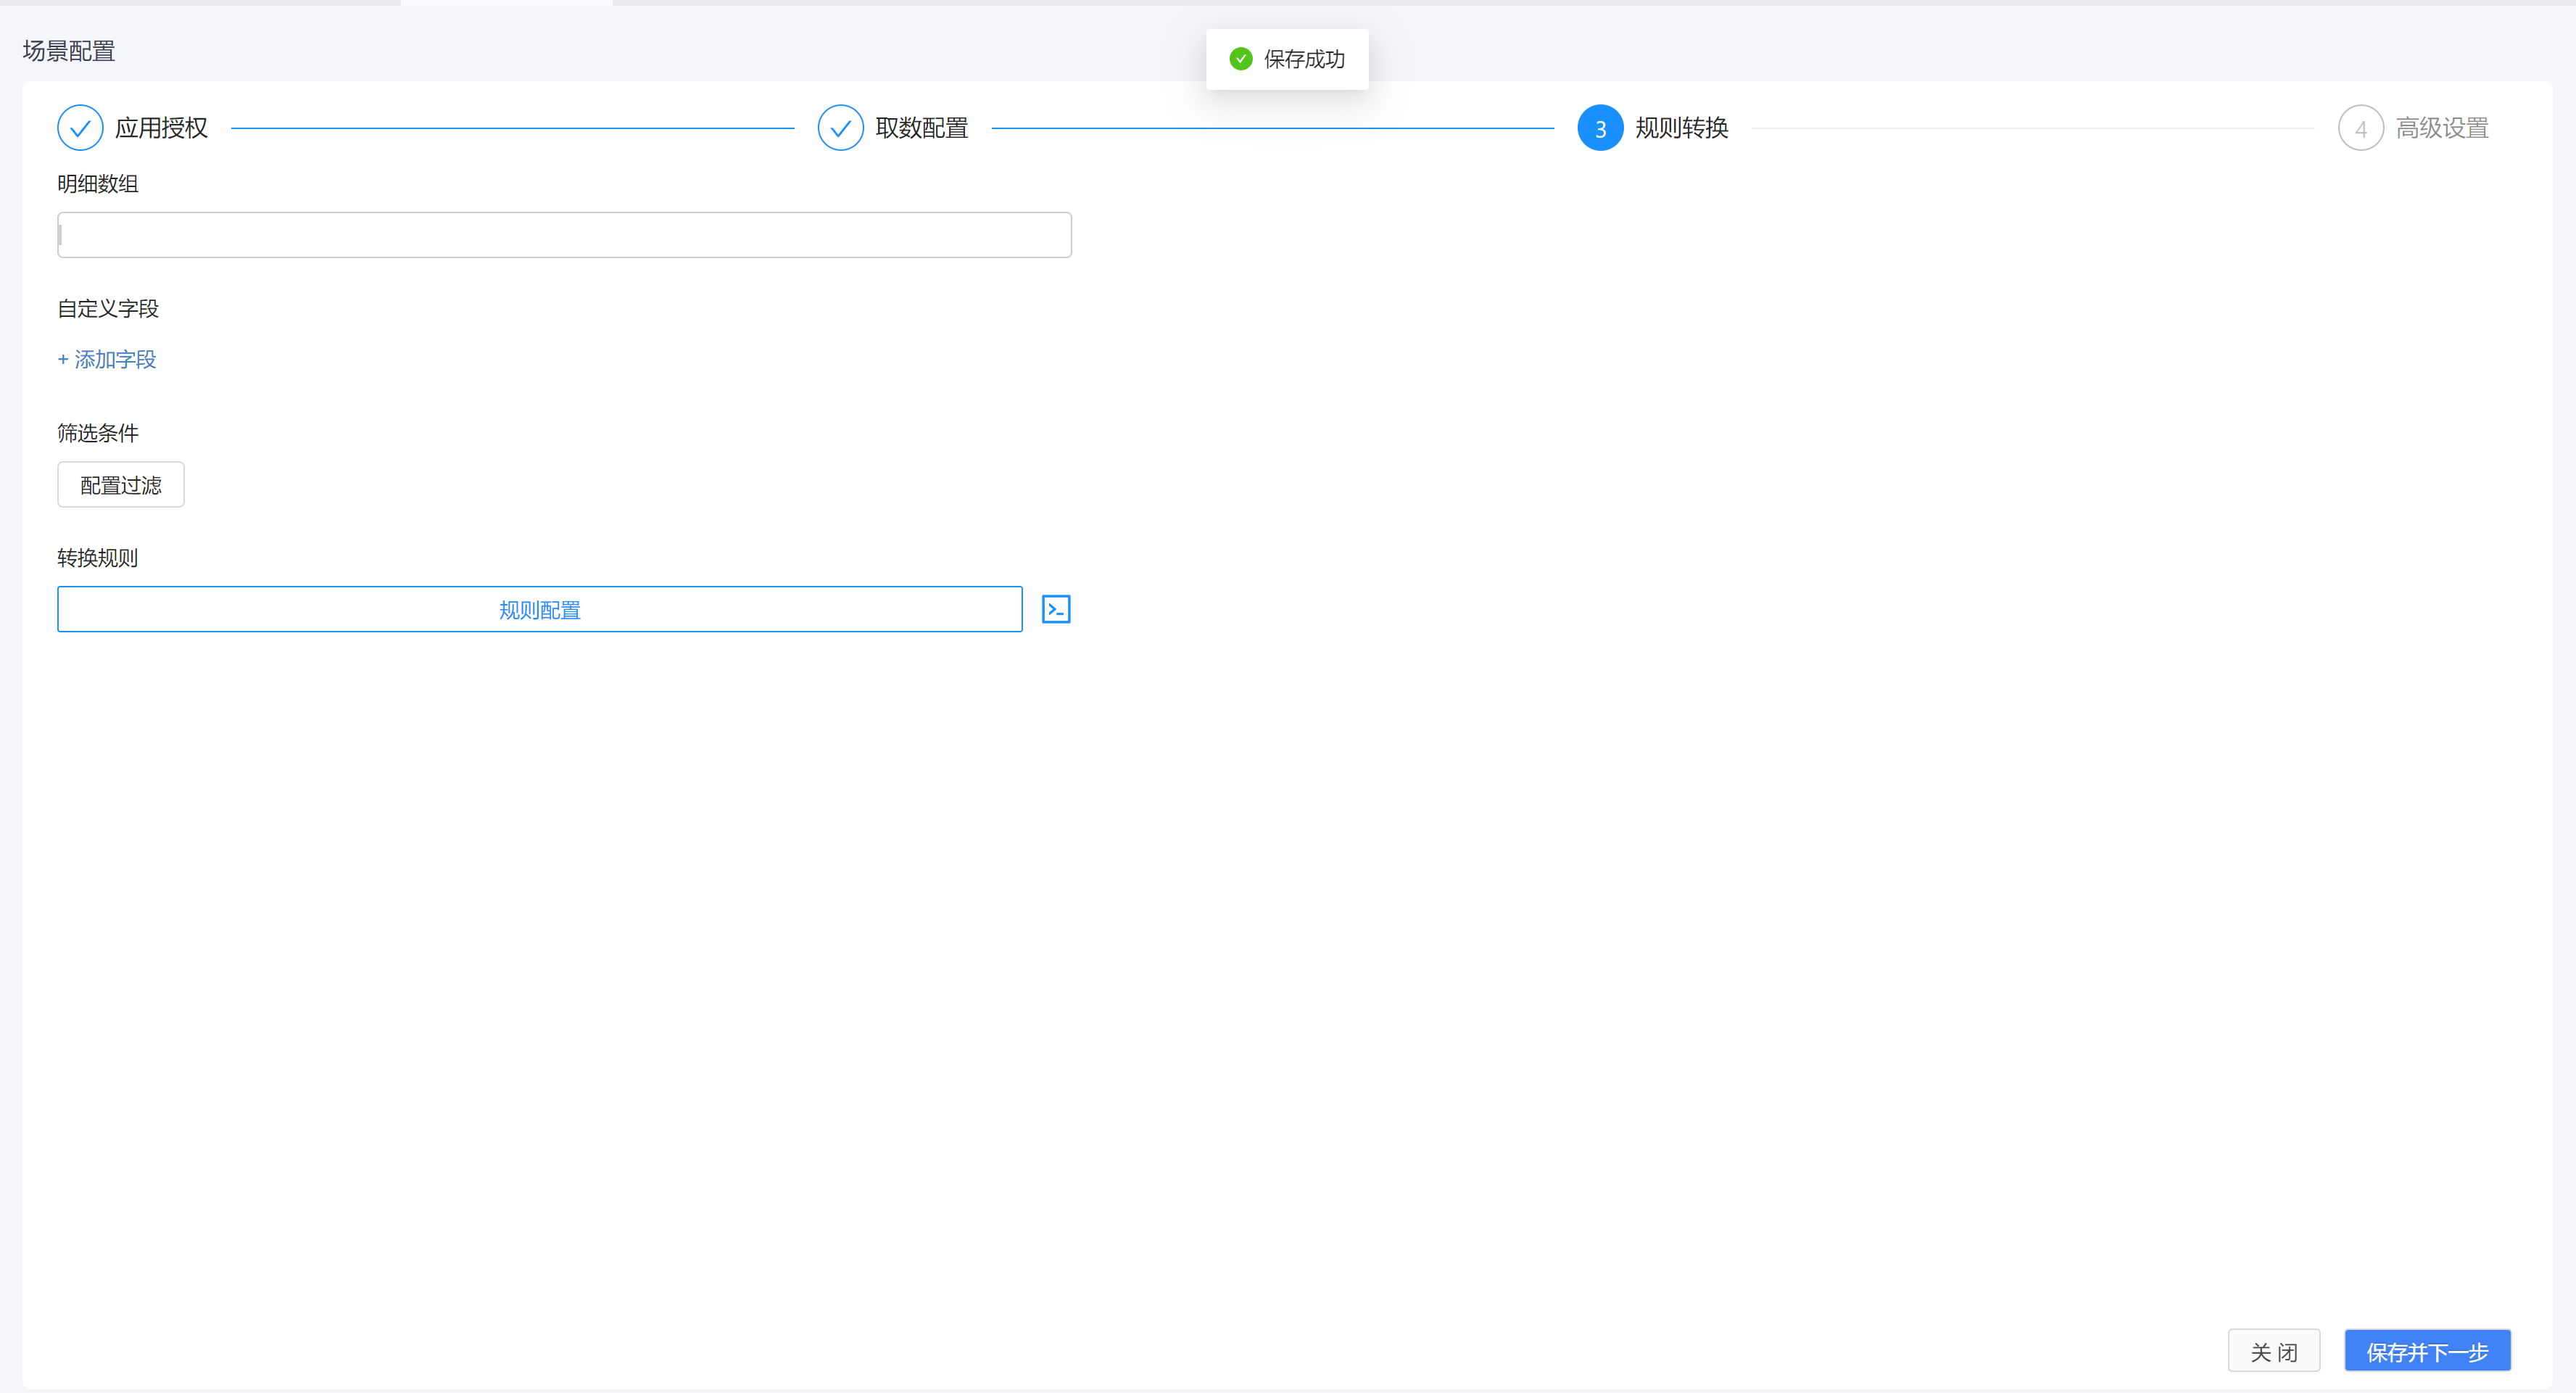Open the 规则配置 button
The height and width of the screenshot is (1393, 2576).
pyautogui.click(x=540, y=609)
